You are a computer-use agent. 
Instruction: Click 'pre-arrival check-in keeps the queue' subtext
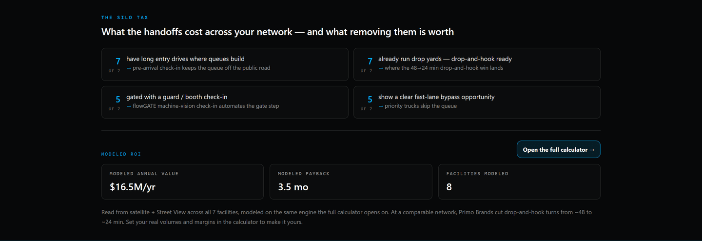(x=198, y=68)
